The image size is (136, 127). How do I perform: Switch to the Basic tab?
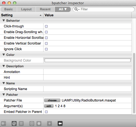click(9, 9)
